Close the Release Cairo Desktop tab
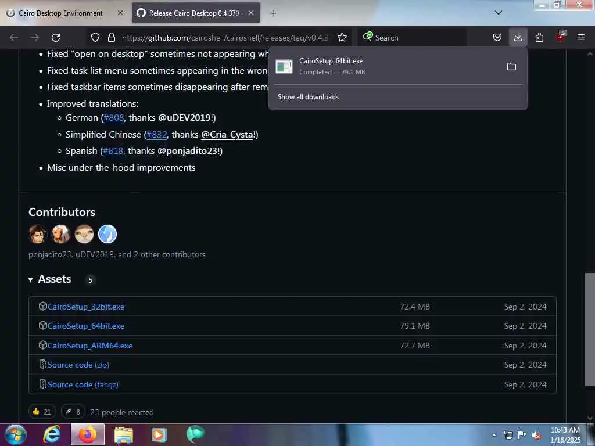Screen dimensions: 595x446 (251, 13)
